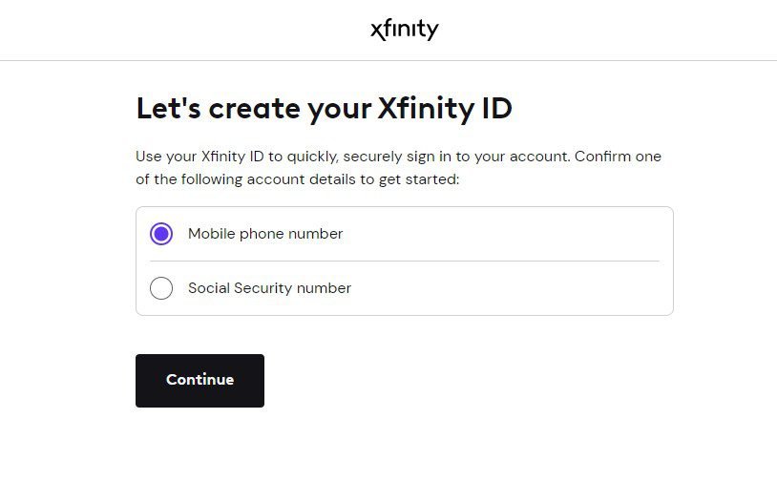Screen dimensions: 777x482
Task: Tick the empty unselected radio circle
Action: [161, 288]
